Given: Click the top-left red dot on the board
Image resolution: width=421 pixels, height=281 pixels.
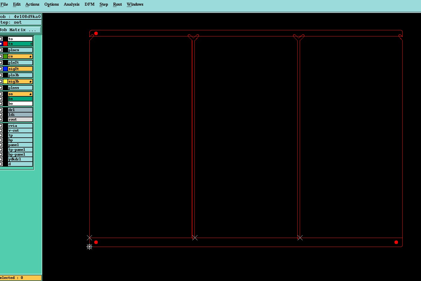Looking at the screenshot, I should pos(96,33).
